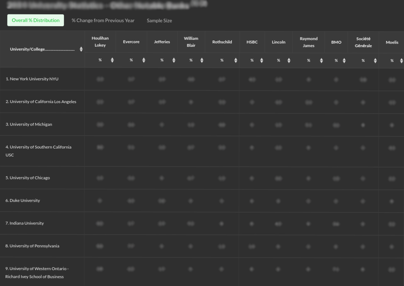This screenshot has height=286, width=404.
Task: Click the Moelis column header
Action: coord(392,42)
